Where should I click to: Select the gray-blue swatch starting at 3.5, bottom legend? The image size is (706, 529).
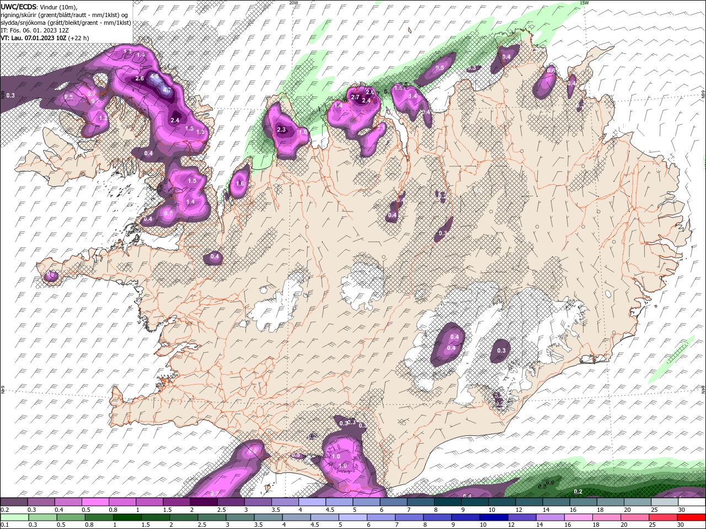(x=268, y=517)
